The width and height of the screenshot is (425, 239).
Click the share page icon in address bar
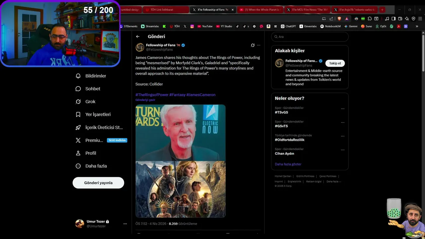click(331, 19)
